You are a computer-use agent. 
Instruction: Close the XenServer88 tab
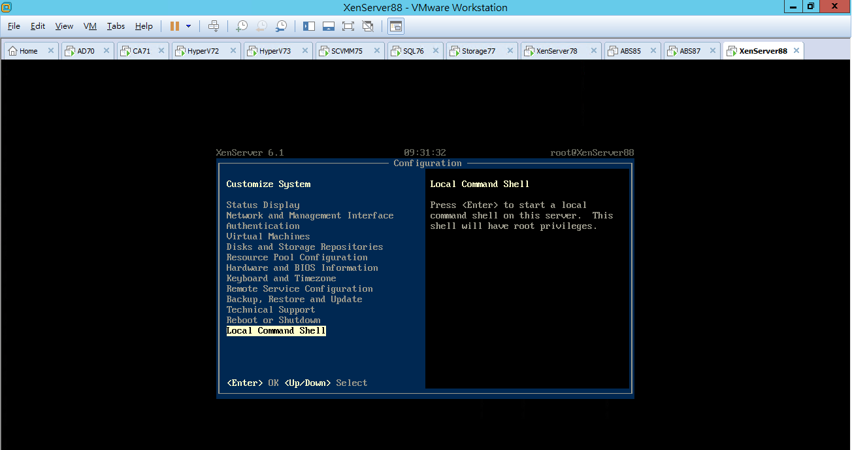pos(796,50)
